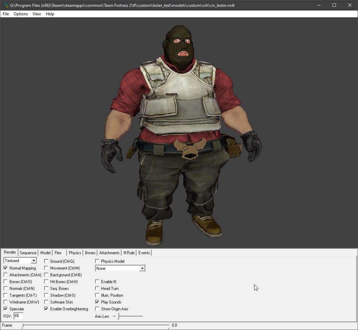The height and width of the screenshot is (330, 358).
Task: Uncheck the Specular checkbox
Action: tap(5, 309)
